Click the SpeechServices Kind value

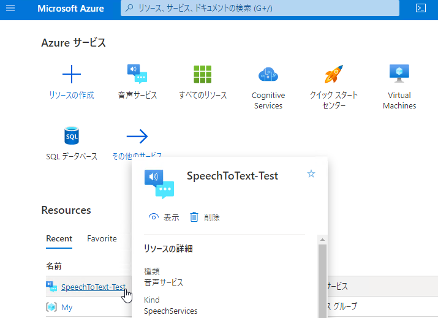click(171, 311)
